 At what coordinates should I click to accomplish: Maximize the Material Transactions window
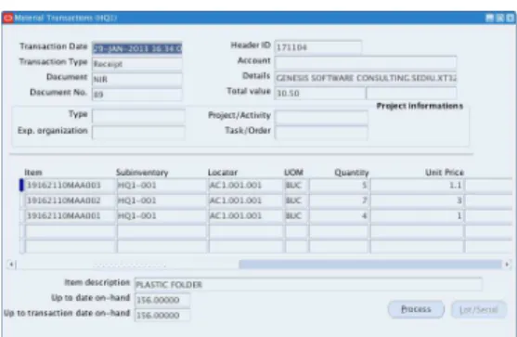(x=500, y=19)
